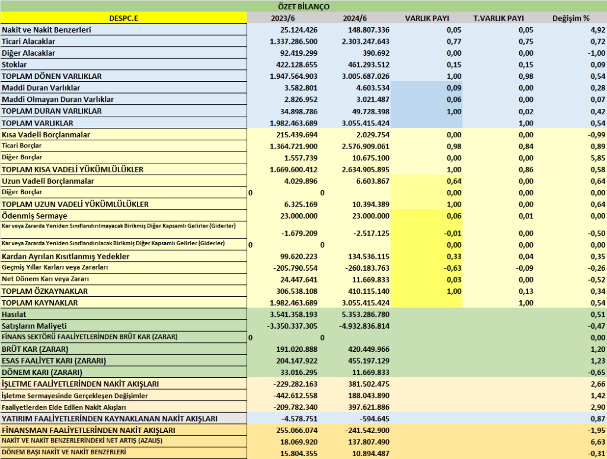Click the VARLIK PAYI column header
The image size is (607, 459).
(x=427, y=18)
